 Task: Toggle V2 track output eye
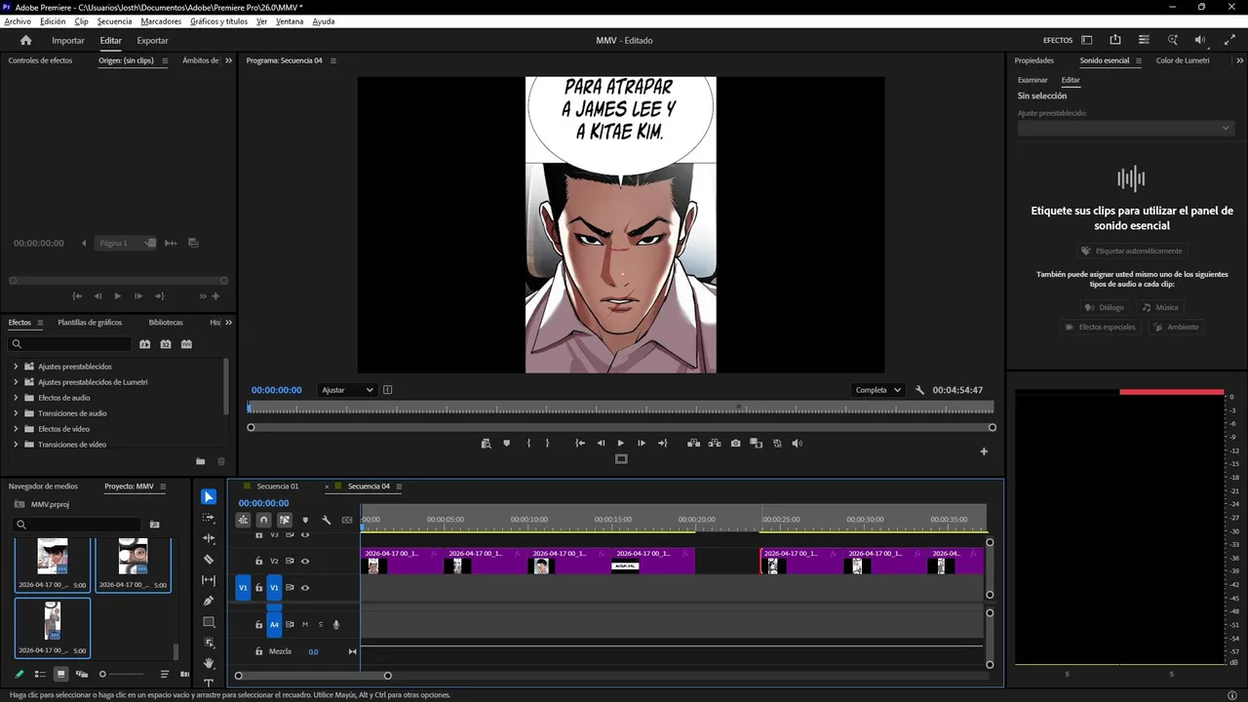coord(305,562)
